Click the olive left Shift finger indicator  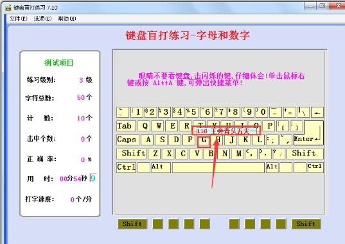[132, 224]
